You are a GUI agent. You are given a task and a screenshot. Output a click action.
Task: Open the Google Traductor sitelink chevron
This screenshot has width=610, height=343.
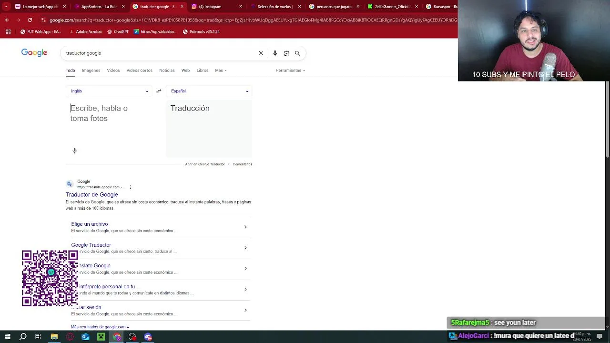245,248
